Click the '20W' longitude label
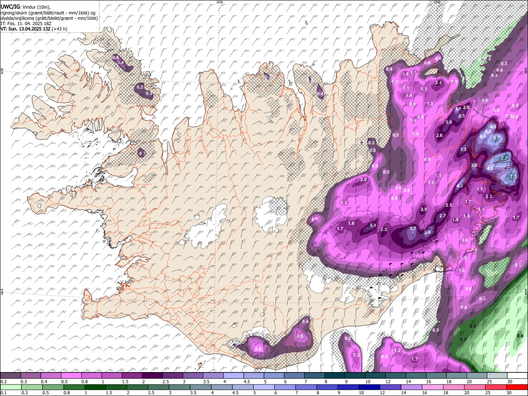528x396 pixels. pos(219,2)
